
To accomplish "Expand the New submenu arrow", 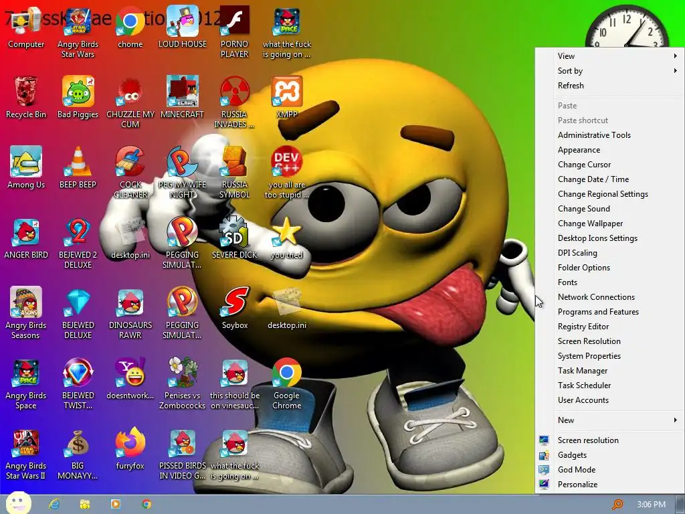I will pos(676,420).
